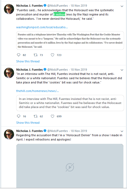Show thread under The Hill tweet

pyautogui.click(x=28, y=123)
